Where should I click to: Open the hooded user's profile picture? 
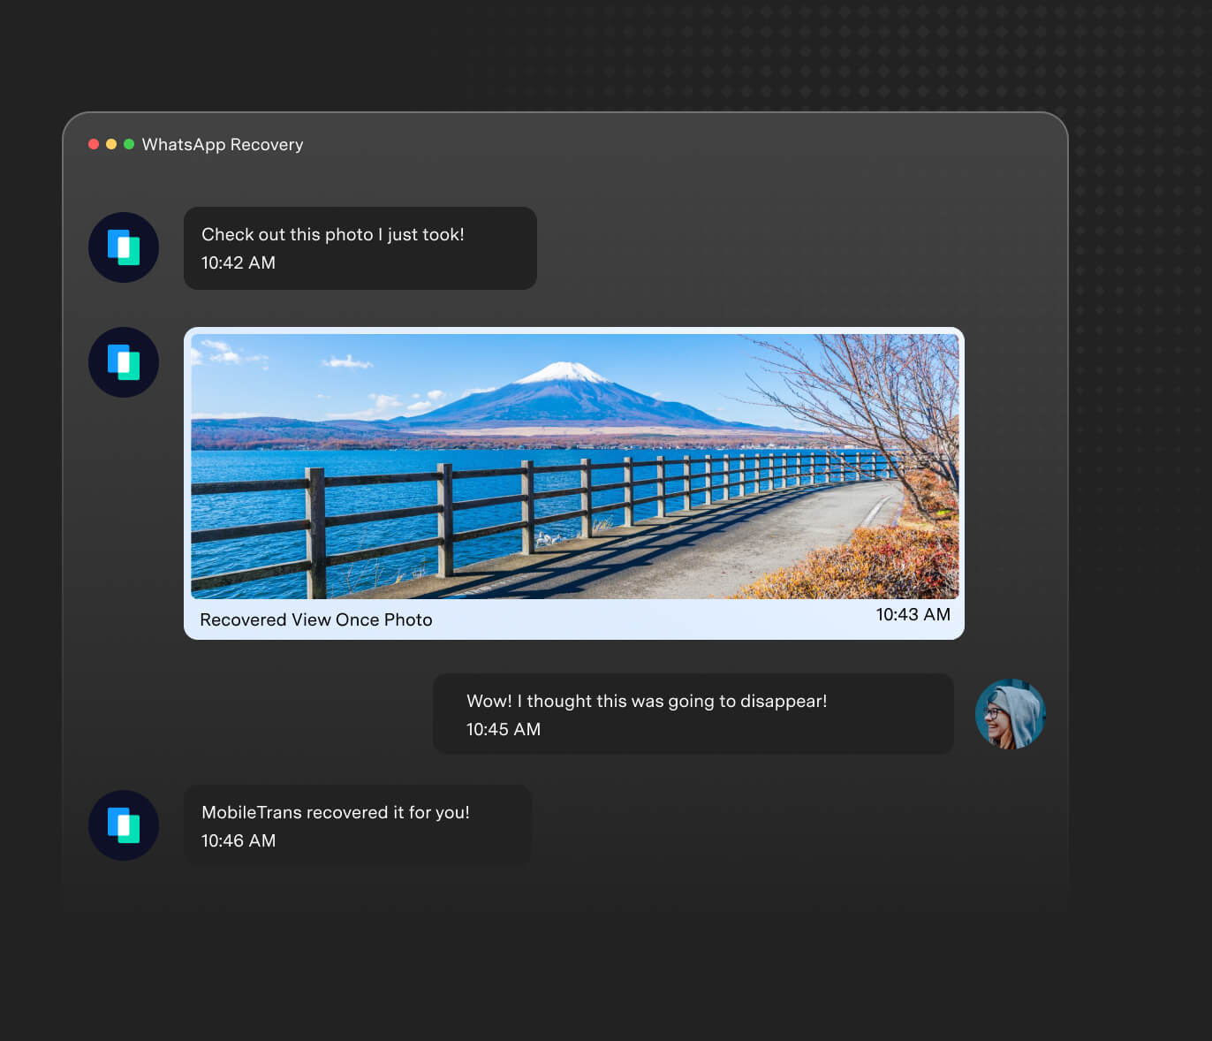1010,714
